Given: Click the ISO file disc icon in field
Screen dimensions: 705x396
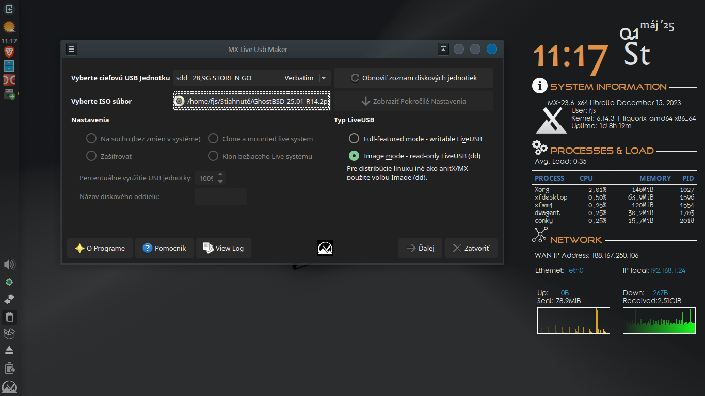Looking at the screenshot, I should [179, 101].
